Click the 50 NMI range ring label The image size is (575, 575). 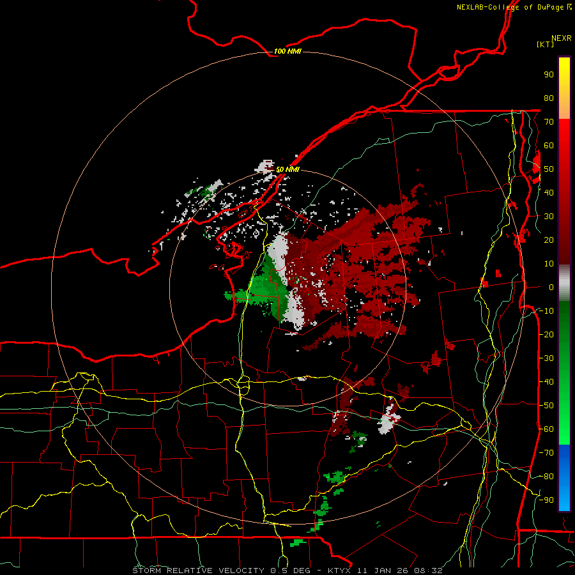tap(287, 169)
